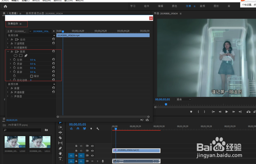Screen dimensions: 256x164
Task: Enable 缩放 checkbox under crop effect
Action: [x=31, y=76]
